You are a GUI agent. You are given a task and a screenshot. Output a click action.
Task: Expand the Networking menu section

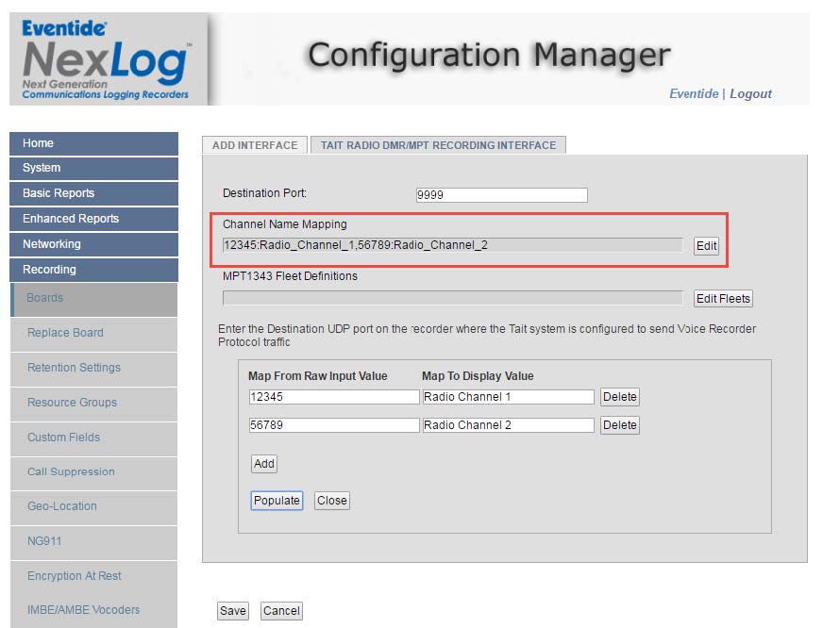tap(93, 244)
